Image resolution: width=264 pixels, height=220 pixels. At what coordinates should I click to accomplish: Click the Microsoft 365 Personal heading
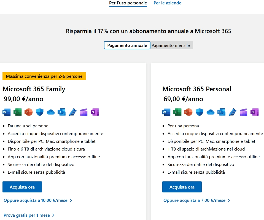[197, 89]
